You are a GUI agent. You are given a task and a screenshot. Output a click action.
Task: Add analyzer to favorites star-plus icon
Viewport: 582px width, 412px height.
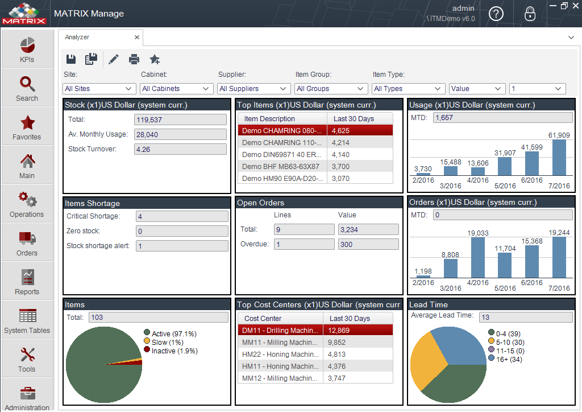click(155, 59)
